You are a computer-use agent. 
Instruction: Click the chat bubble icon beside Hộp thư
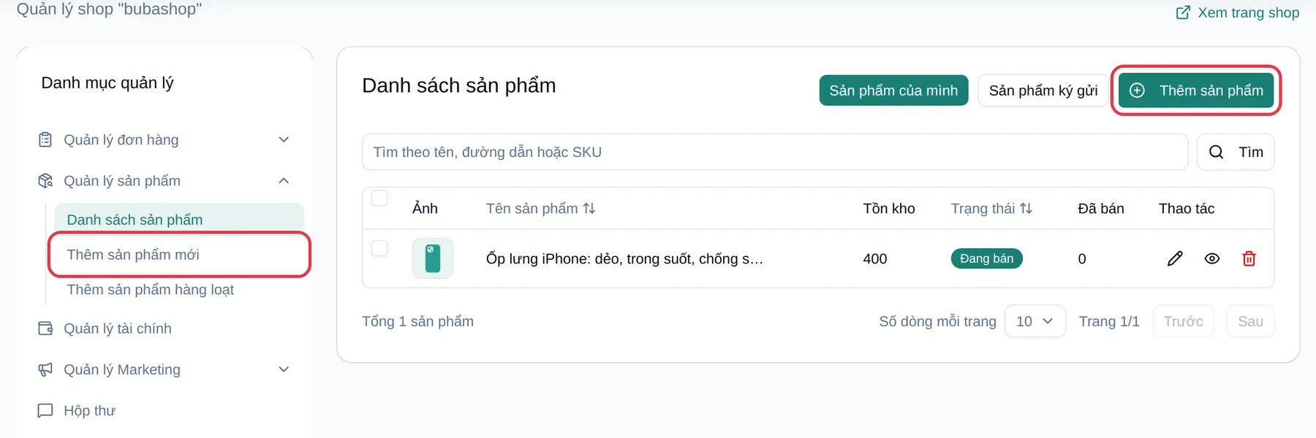[x=45, y=410]
